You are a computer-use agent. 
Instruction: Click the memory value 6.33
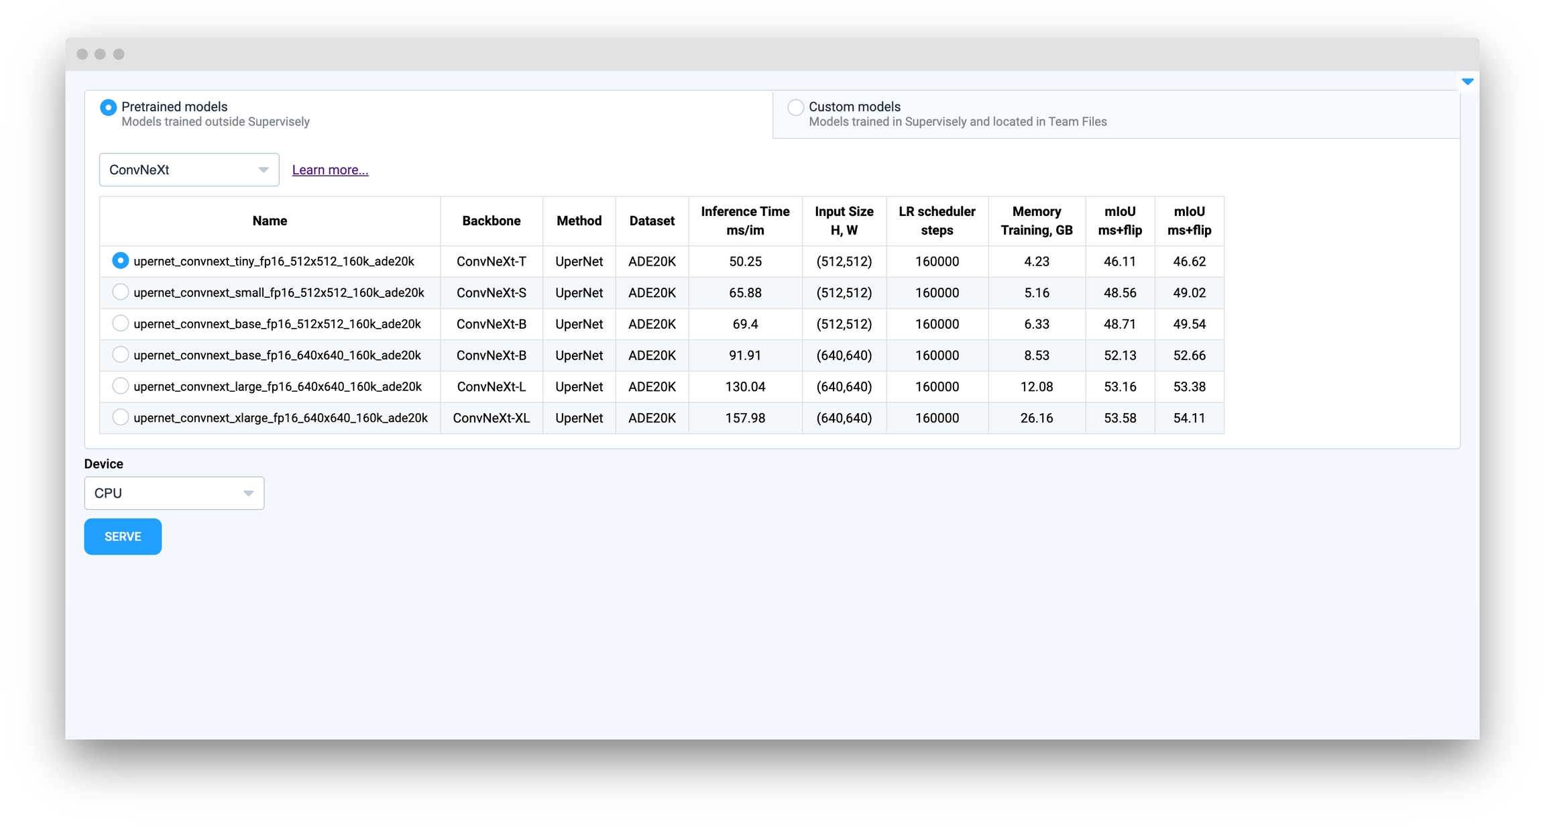click(x=1037, y=324)
